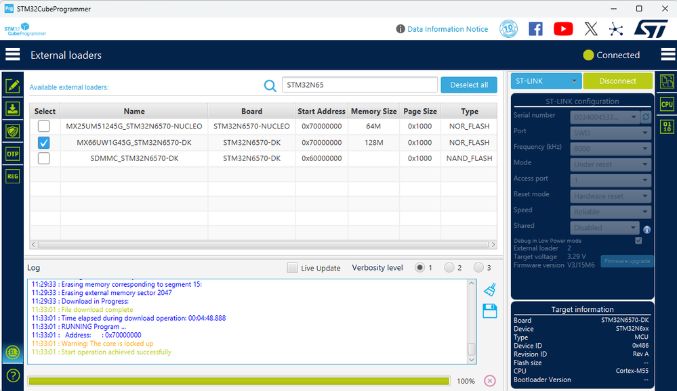Image resolution: width=677 pixels, height=391 pixels.
Task: Click the 100% progress bar
Action: pos(239,381)
